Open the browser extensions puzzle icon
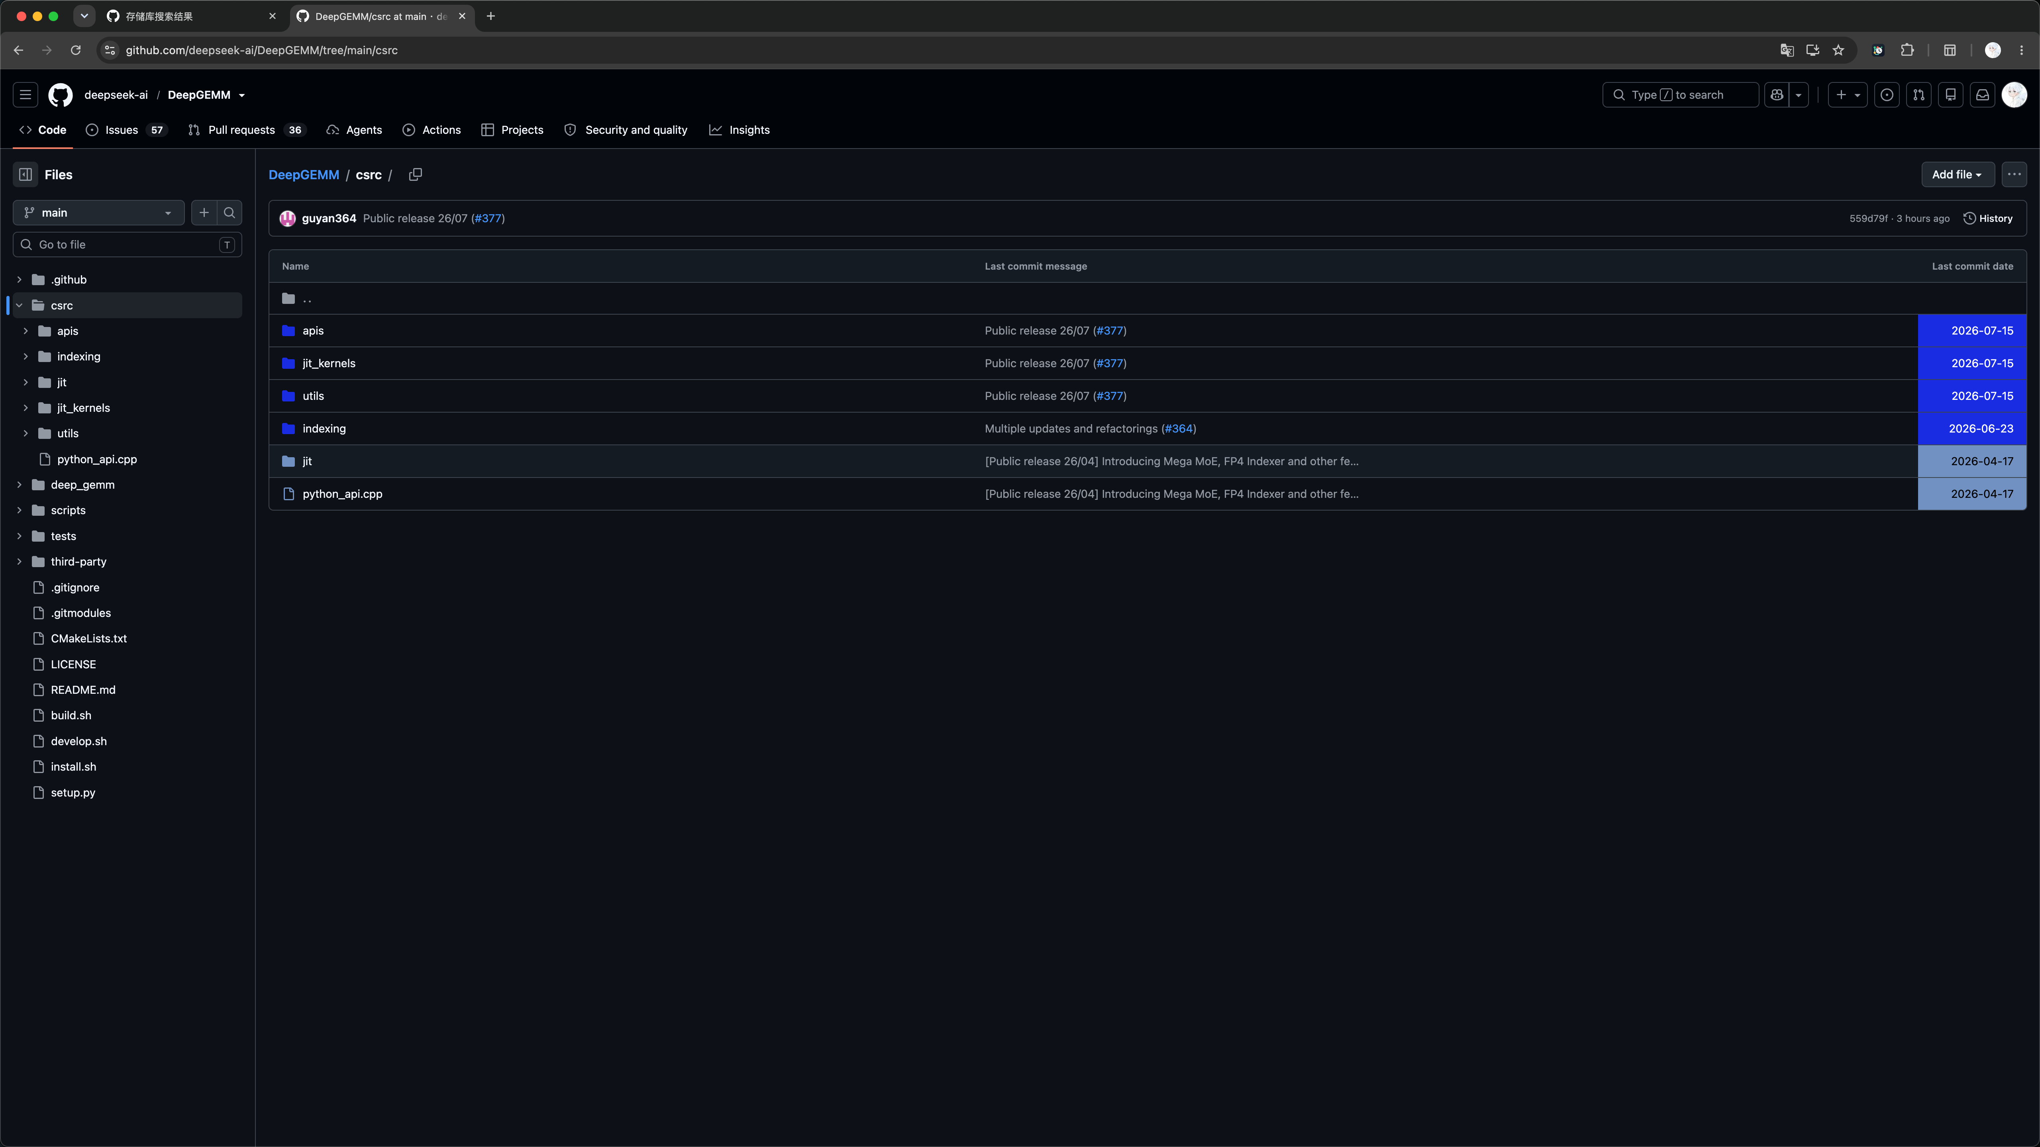Viewport: 2040px width, 1147px height. [x=1907, y=50]
